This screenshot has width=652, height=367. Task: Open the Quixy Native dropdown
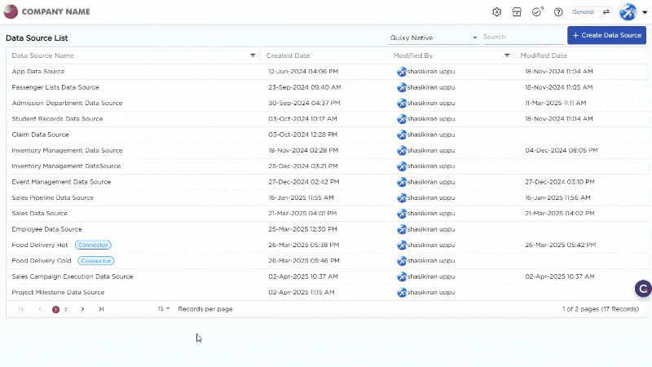coord(434,38)
